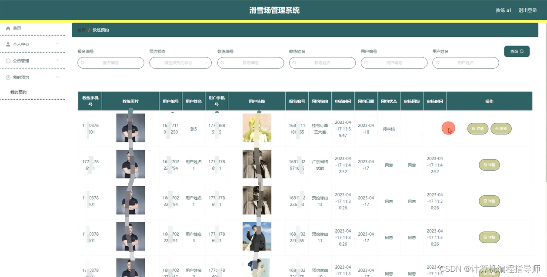Click the home icon next to 首页
547x277 pixels.
(x=8, y=28)
